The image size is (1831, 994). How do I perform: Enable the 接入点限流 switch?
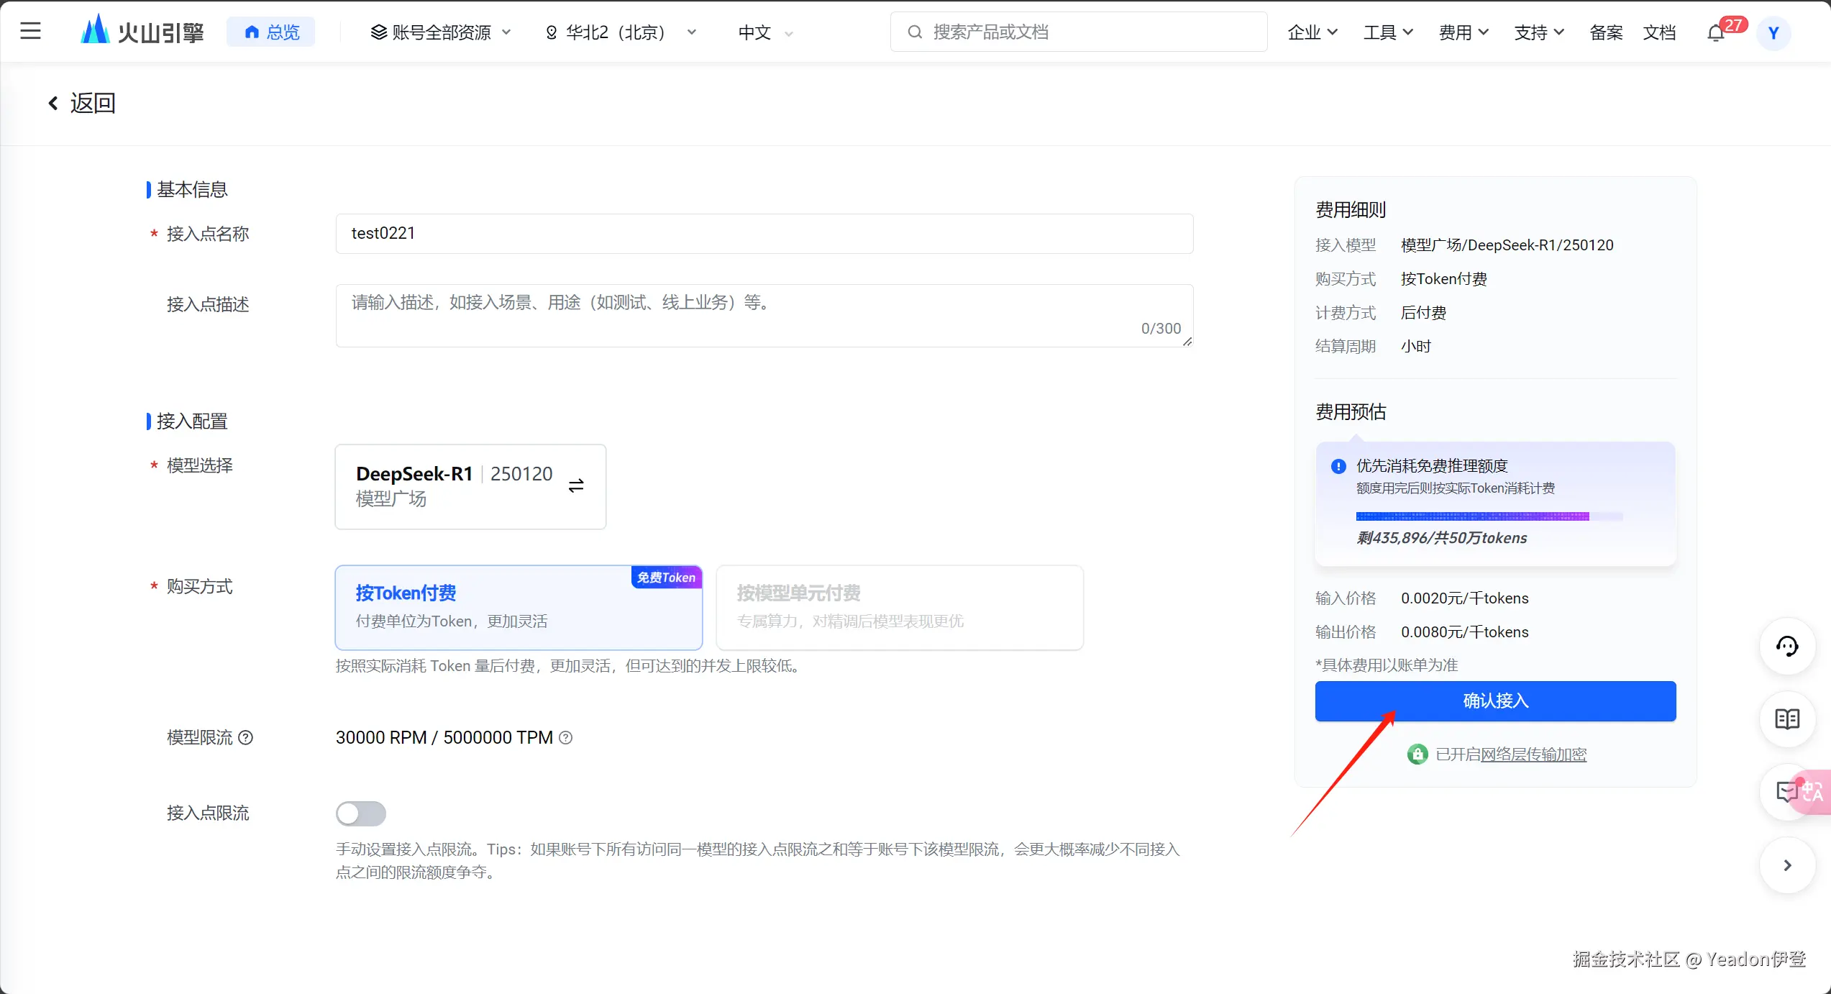361,813
